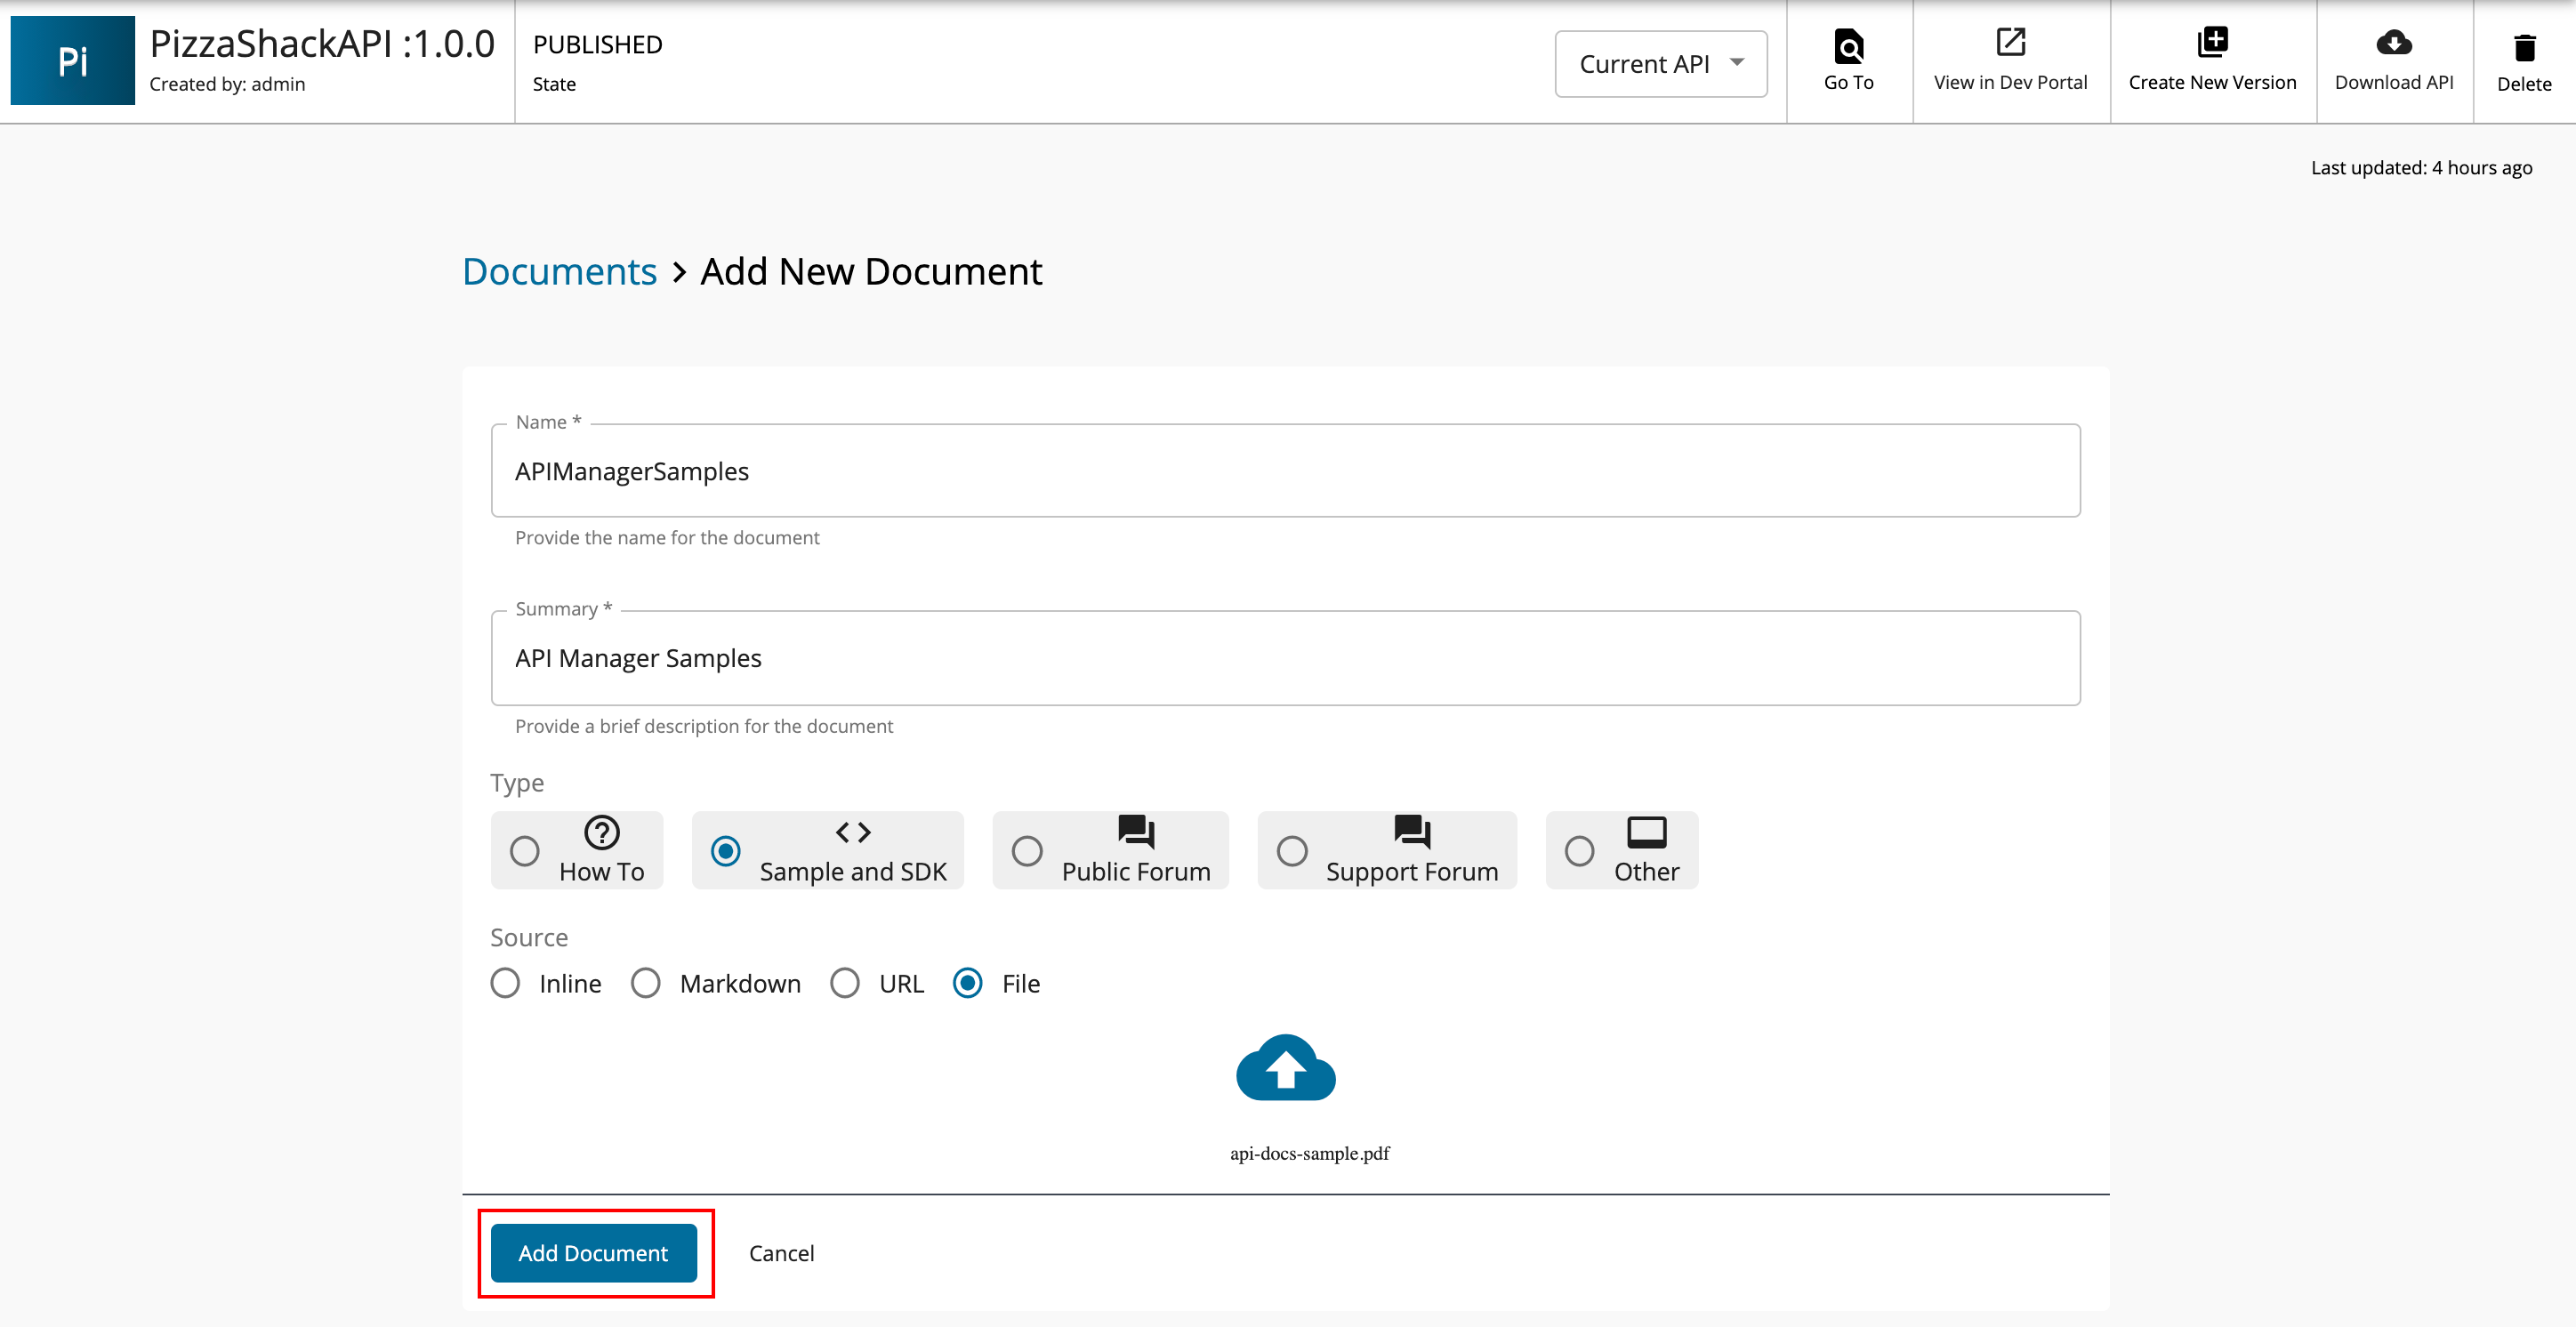Go back via Documents breadcrumb link
Image resolution: width=2576 pixels, height=1327 pixels.
(559, 272)
